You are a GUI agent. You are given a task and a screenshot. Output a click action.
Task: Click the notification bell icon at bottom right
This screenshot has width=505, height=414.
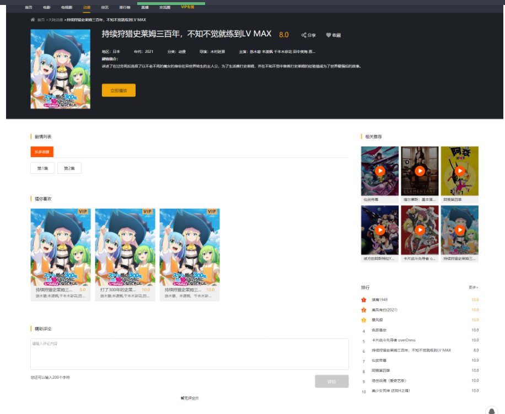[492, 411]
